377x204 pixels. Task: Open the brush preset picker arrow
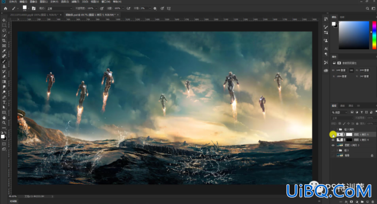click(29, 9)
